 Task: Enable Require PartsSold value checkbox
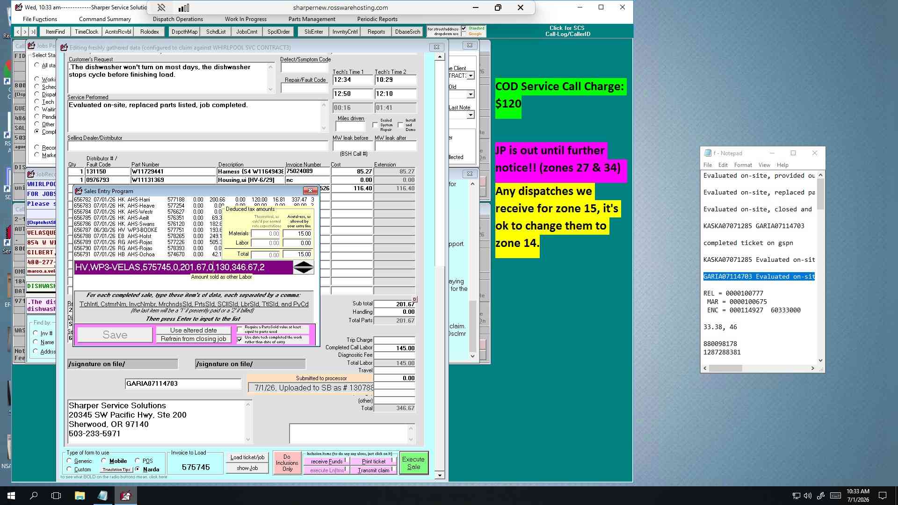click(x=240, y=329)
